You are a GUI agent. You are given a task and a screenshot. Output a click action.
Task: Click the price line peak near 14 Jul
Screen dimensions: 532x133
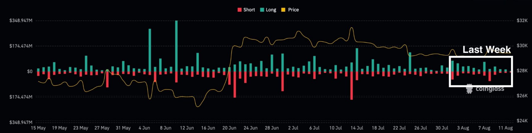[x=351, y=29]
